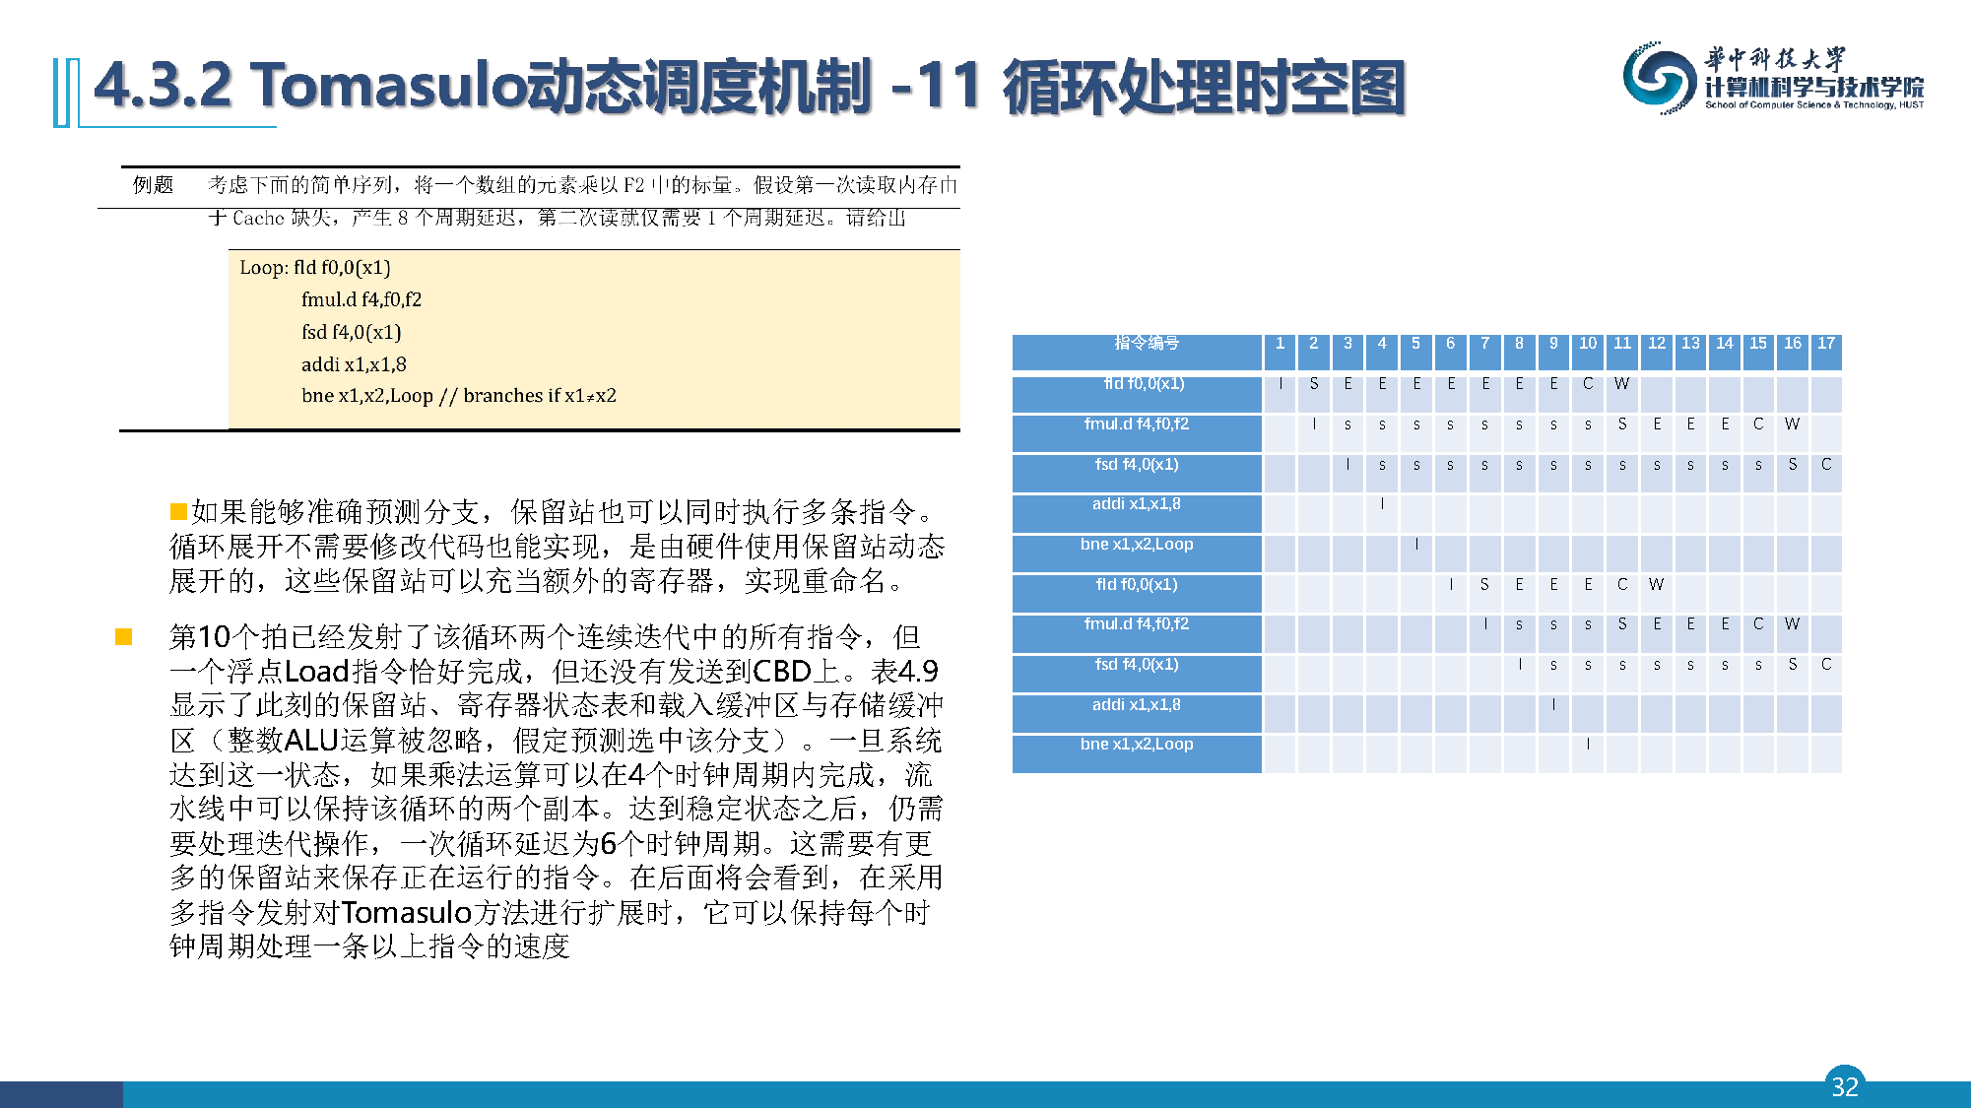Click the slide number 32 badge
This screenshot has height=1108, width=1971.
(x=1844, y=1085)
